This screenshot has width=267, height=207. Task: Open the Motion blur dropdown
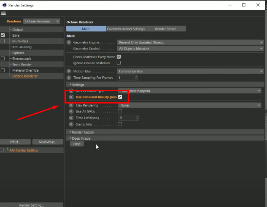pyautogui.click(x=190, y=71)
